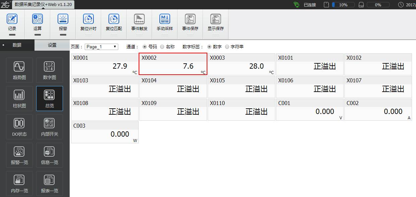Select the 名称 channel radio button
The width and height of the screenshot is (416, 197).
pyautogui.click(x=162, y=47)
